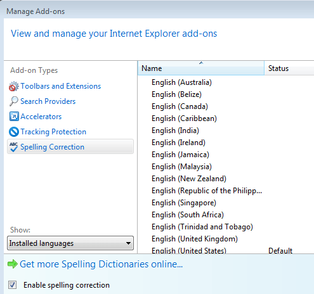Screen dimensions: 314x294
Task: Select English (Jamaica) dictionary
Action: tap(180, 155)
